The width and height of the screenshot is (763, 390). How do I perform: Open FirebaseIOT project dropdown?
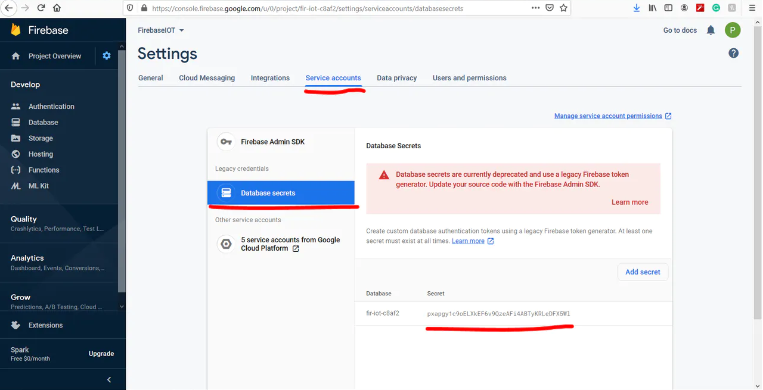[161, 30]
